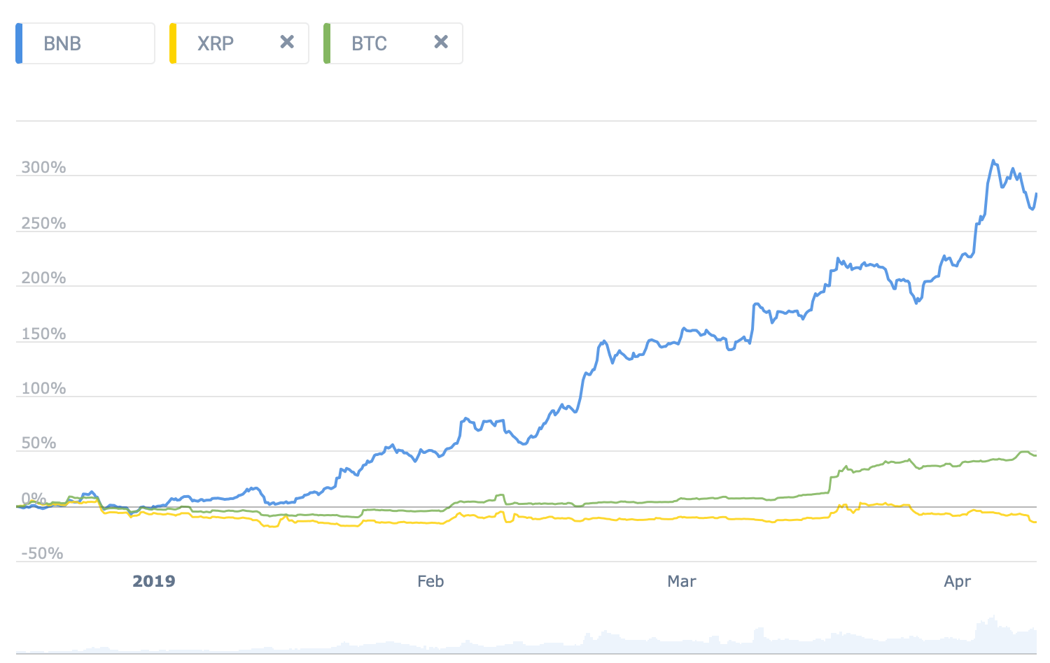
Task: Remove BTC using its X icon
Action: [441, 43]
